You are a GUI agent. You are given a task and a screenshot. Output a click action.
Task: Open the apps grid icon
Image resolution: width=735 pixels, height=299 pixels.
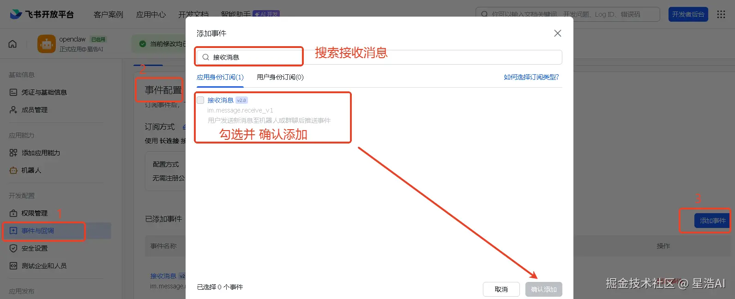pyautogui.click(x=721, y=14)
